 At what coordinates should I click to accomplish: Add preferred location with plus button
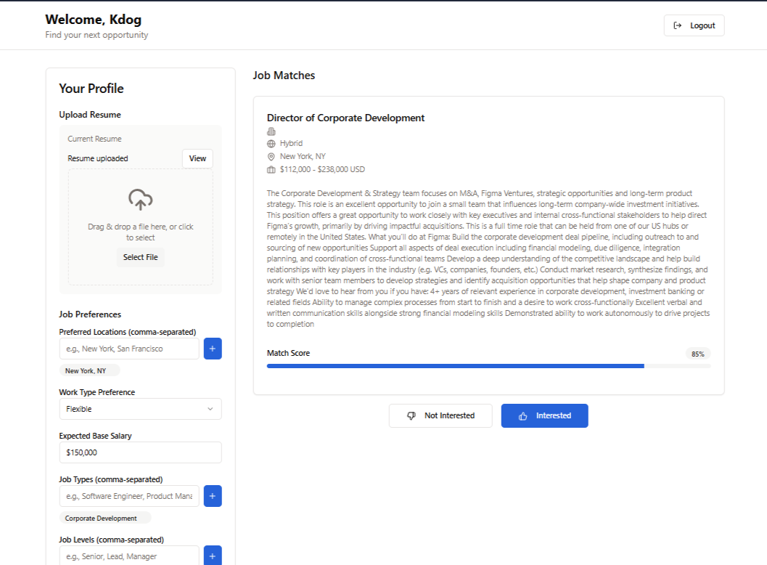pos(213,349)
